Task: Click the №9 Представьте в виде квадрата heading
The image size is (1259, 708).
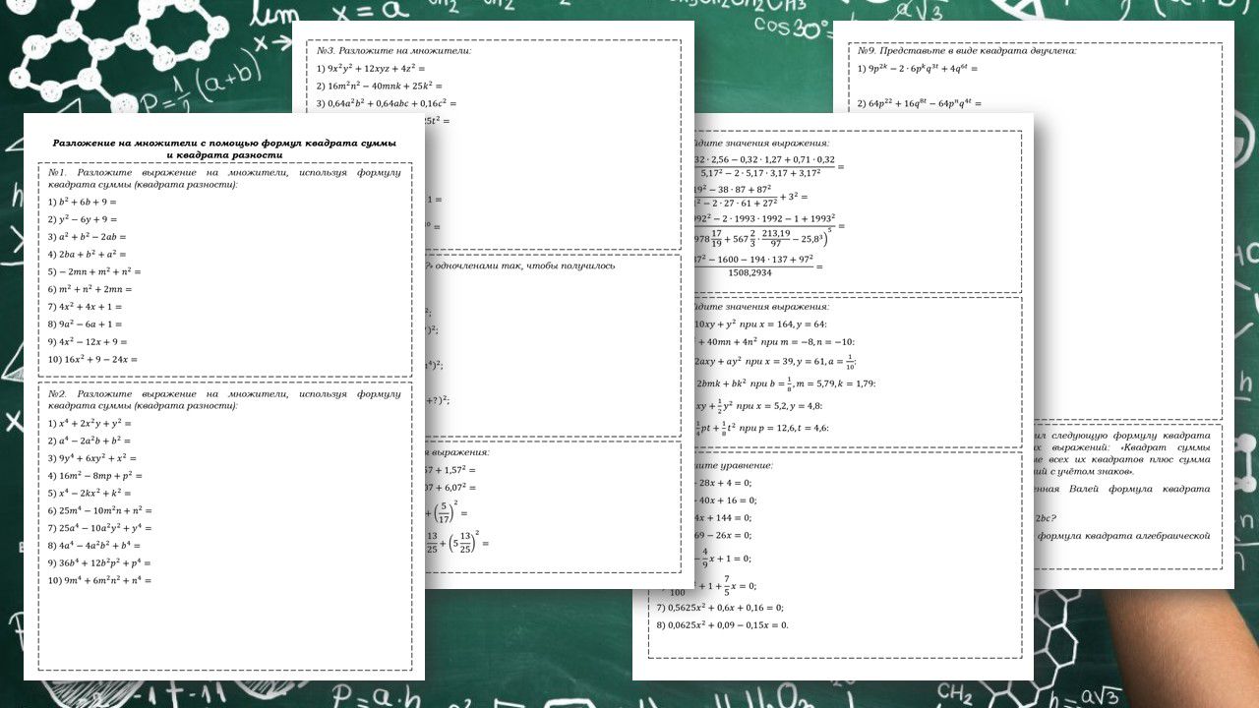Action: click(967, 51)
